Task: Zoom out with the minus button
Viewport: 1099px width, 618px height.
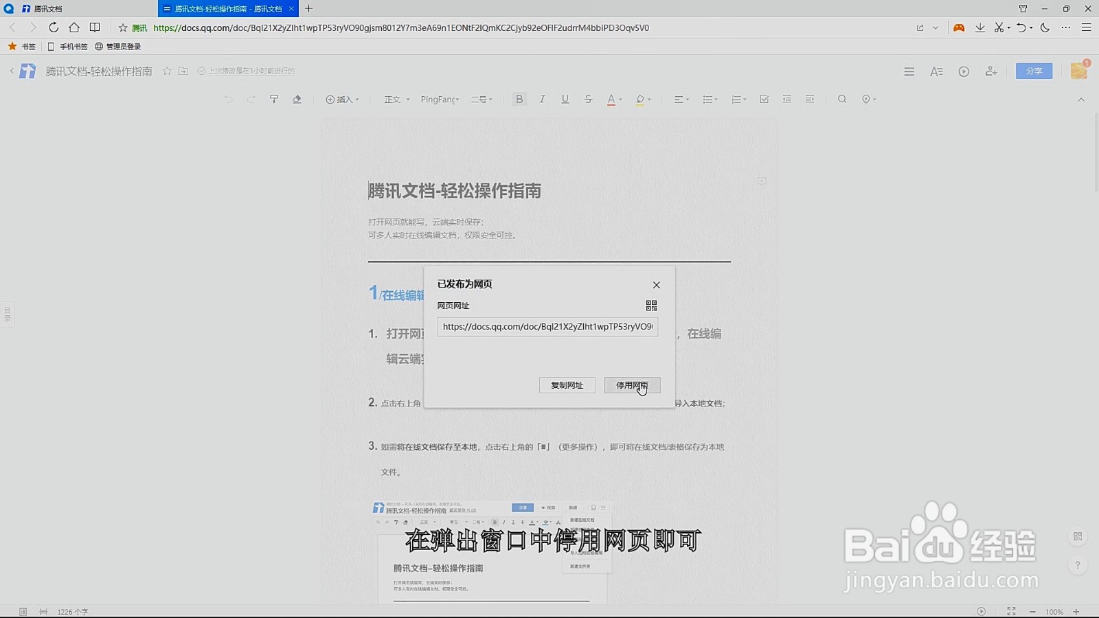Action: (x=1032, y=612)
